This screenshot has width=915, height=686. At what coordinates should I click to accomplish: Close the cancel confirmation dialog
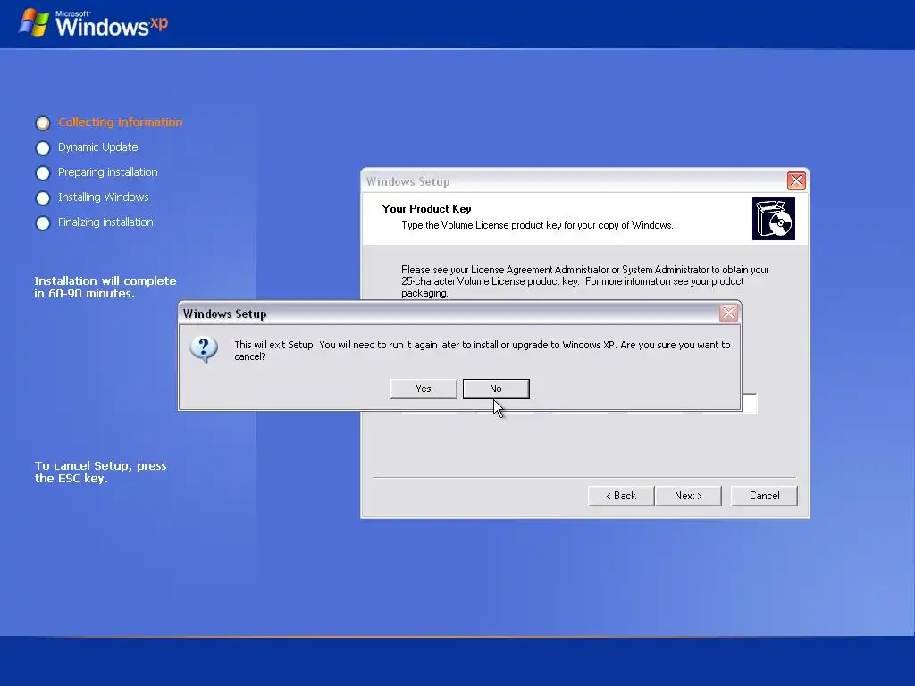click(x=728, y=314)
